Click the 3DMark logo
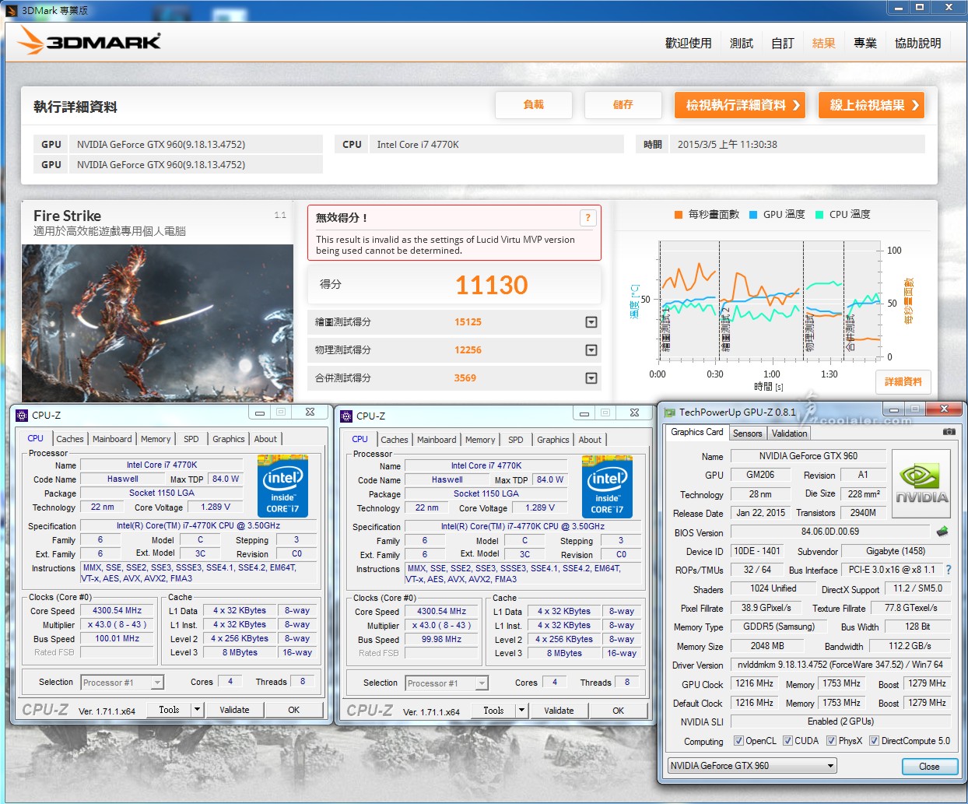The image size is (968, 804). pos(89,40)
